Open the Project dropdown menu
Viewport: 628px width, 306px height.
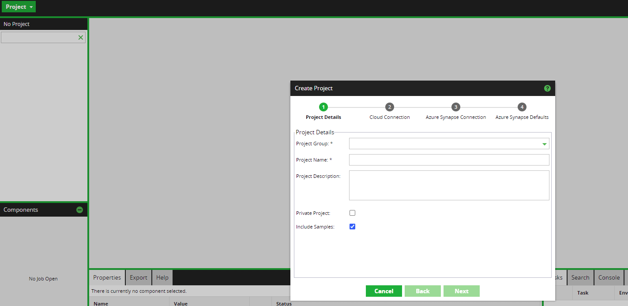19,7
